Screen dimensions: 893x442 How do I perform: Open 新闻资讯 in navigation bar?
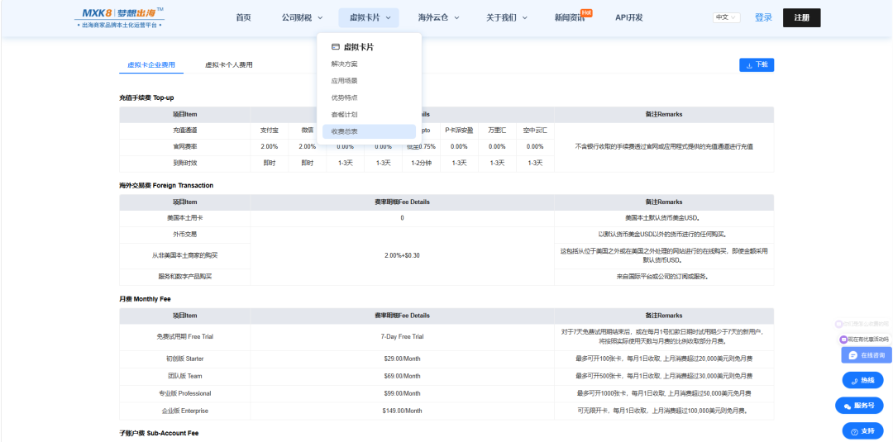click(x=570, y=17)
